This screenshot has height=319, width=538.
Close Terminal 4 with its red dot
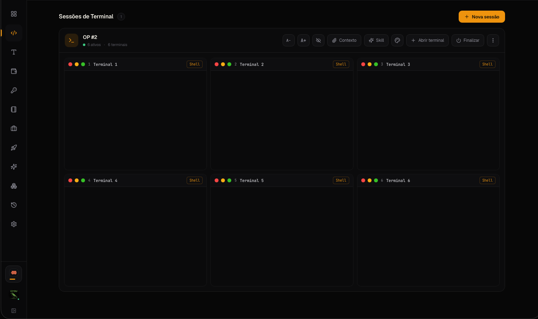(x=70, y=181)
